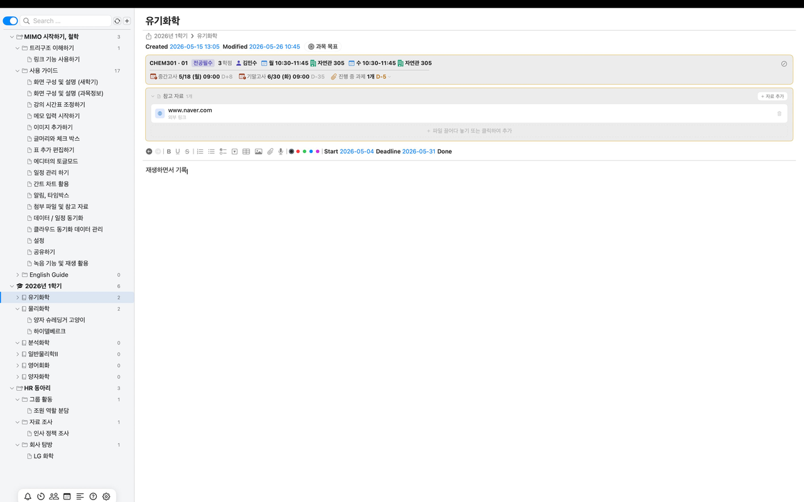Open the 인사 정책 조사 note
The image size is (804, 502).
[x=52, y=434]
